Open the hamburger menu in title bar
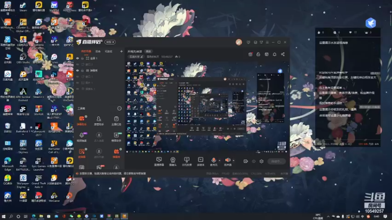 pyautogui.click(x=267, y=43)
